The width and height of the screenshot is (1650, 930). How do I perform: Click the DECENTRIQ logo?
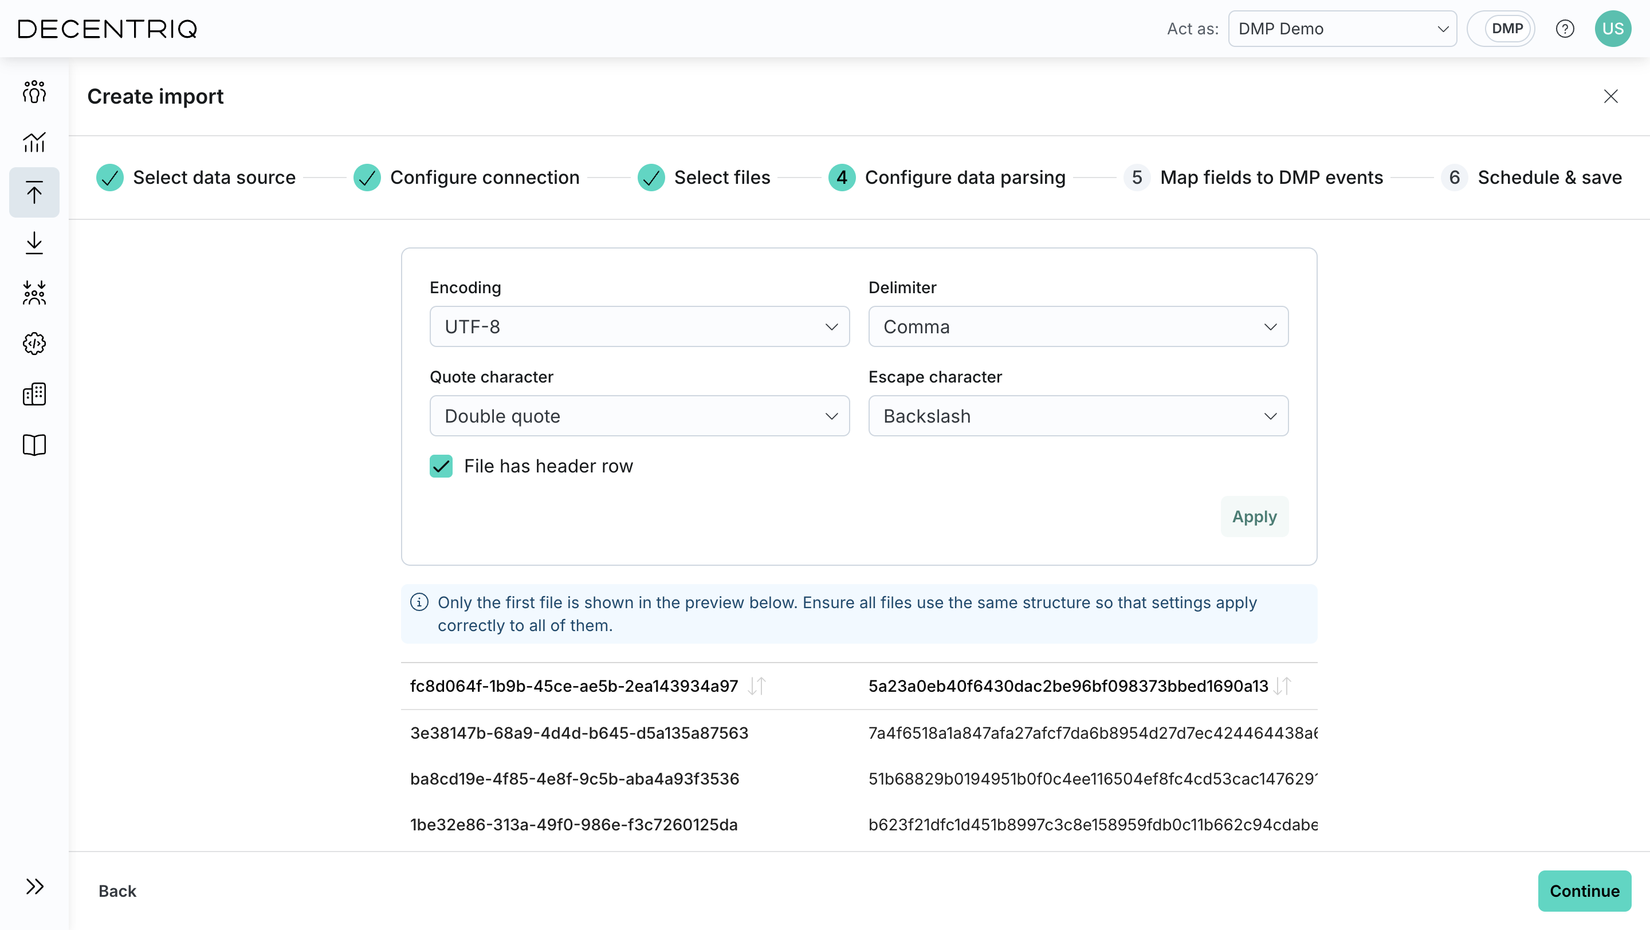pyautogui.click(x=107, y=29)
